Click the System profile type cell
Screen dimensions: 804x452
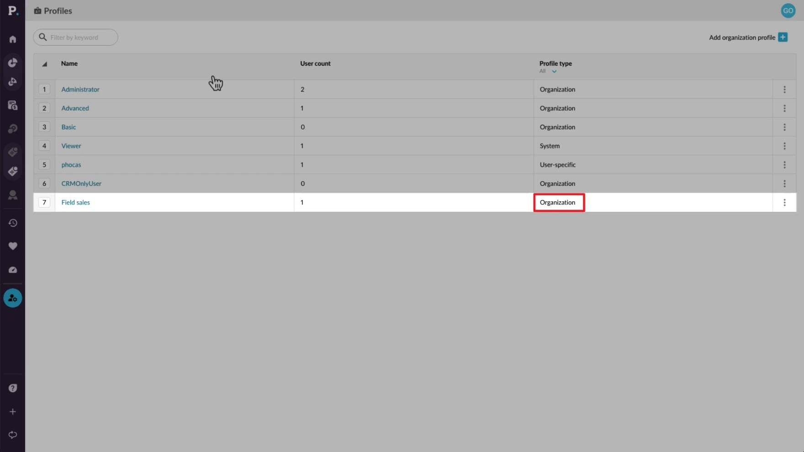(x=550, y=146)
